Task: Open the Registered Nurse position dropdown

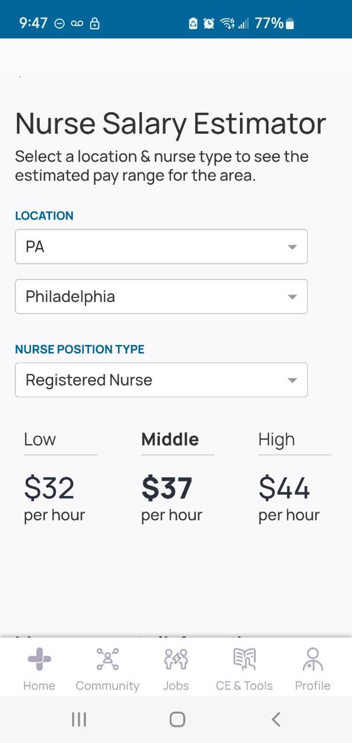Action: (161, 380)
